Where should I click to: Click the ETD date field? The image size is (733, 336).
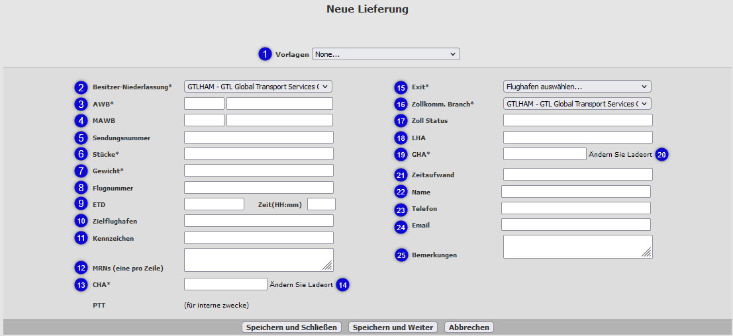[x=214, y=204]
